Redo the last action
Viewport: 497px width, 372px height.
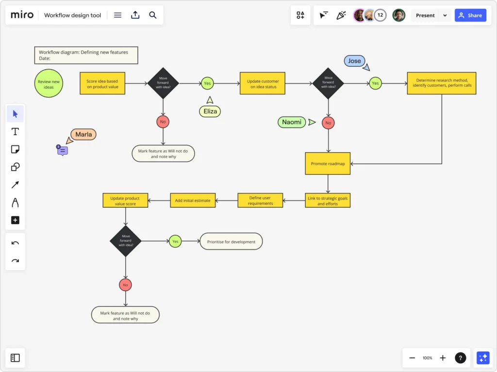tap(15, 261)
